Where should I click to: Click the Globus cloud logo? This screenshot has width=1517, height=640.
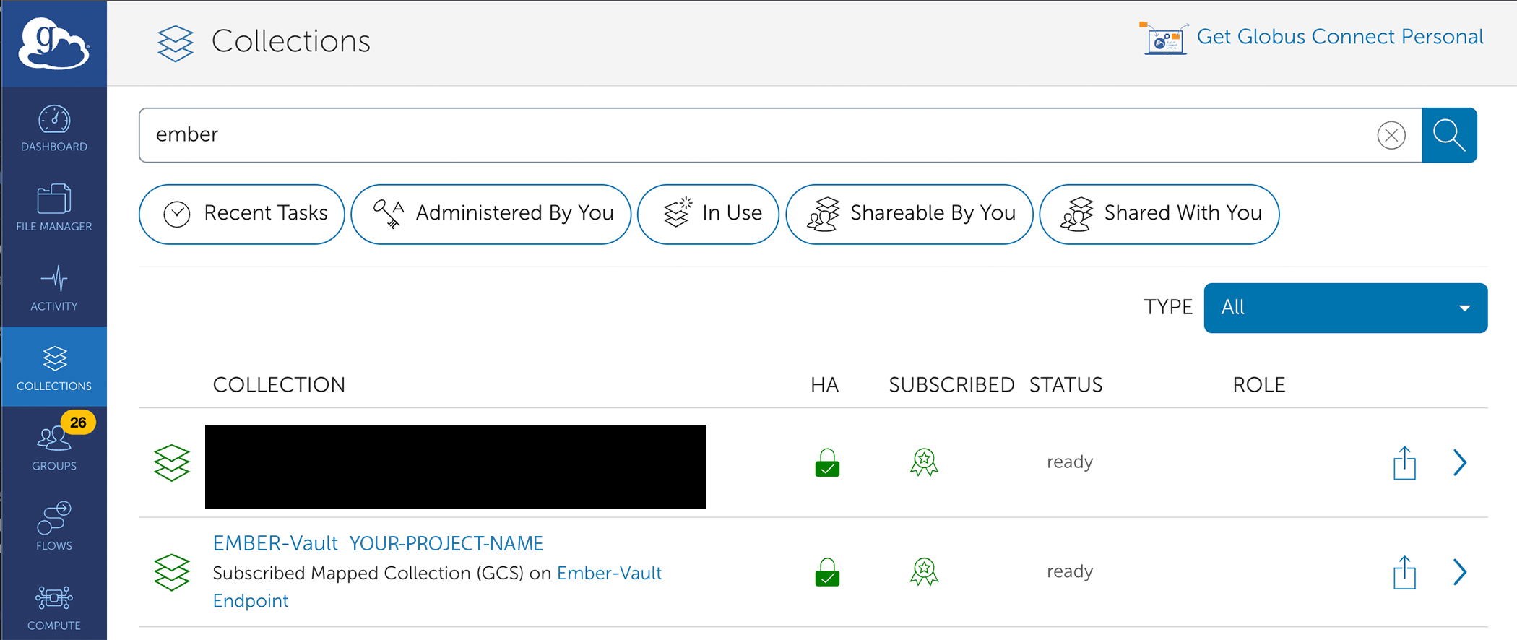[x=54, y=44]
